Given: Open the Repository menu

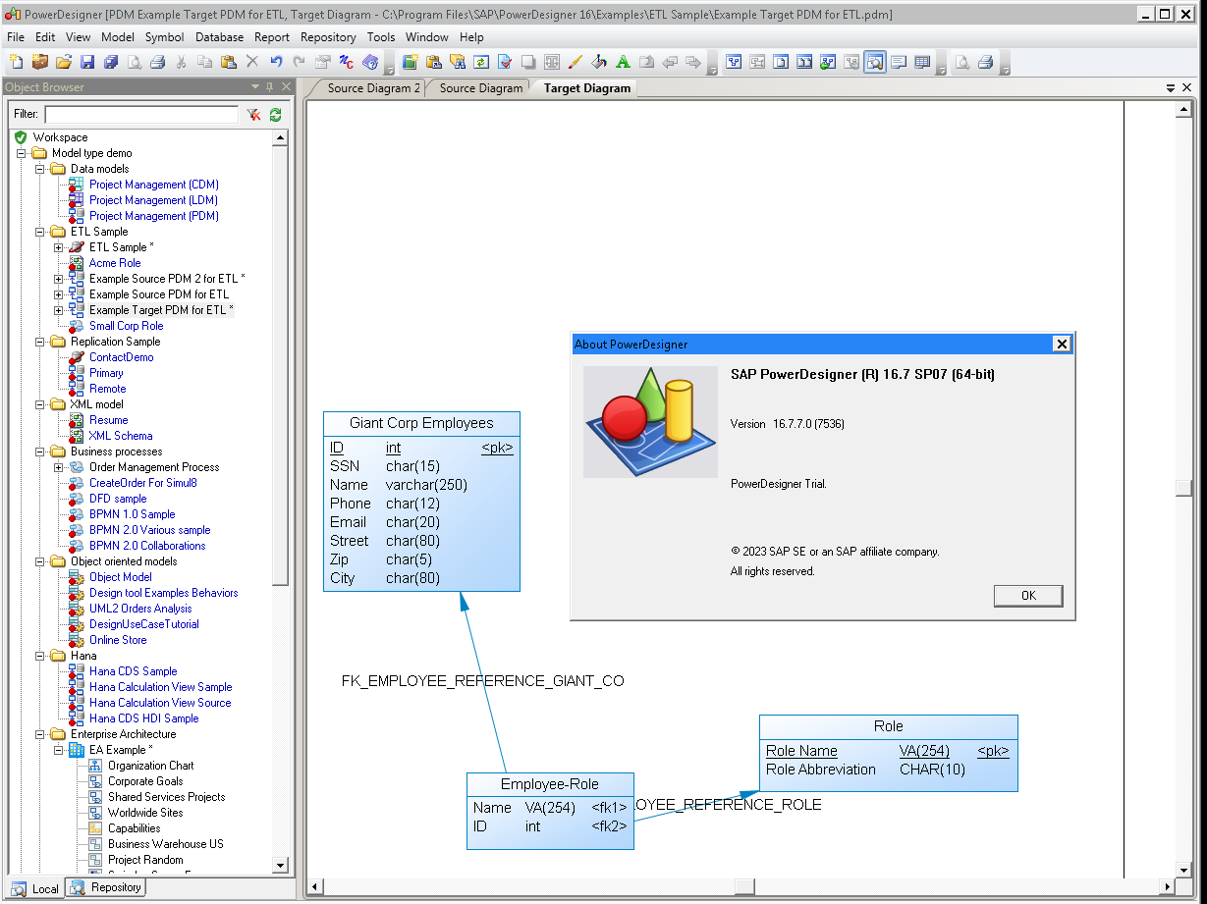Looking at the screenshot, I should pyautogui.click(x=329, y=37).
